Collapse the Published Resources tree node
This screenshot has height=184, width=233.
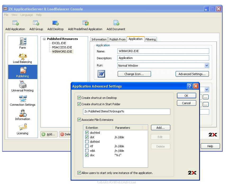44,39
